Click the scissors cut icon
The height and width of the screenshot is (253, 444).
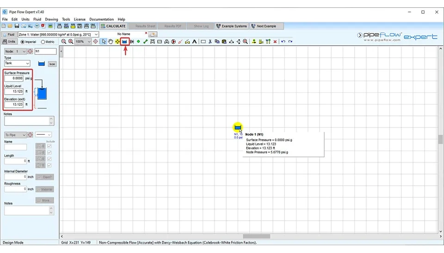point(210,42)
